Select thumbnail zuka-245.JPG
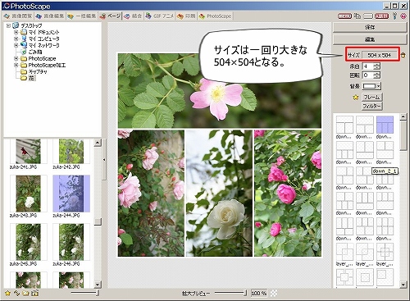 click(x=28, y=242)
